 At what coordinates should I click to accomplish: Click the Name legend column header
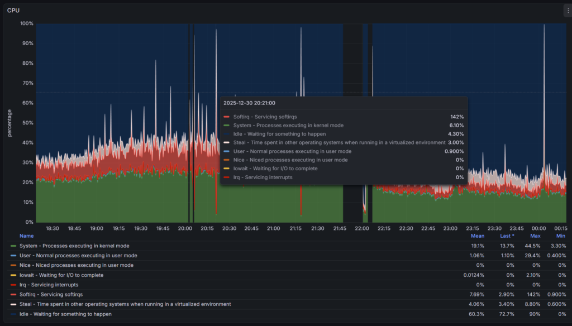[26, 236]
